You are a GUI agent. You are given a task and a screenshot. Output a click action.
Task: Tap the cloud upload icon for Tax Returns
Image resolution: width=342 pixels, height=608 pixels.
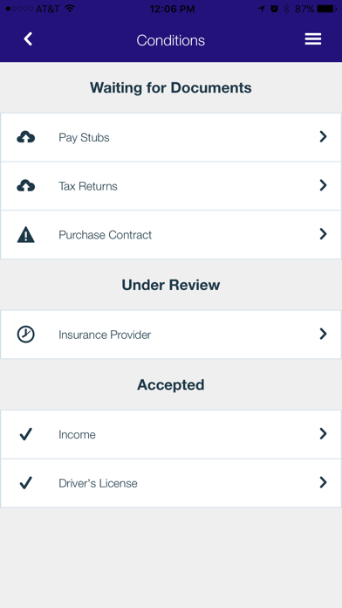click(26, 186)
